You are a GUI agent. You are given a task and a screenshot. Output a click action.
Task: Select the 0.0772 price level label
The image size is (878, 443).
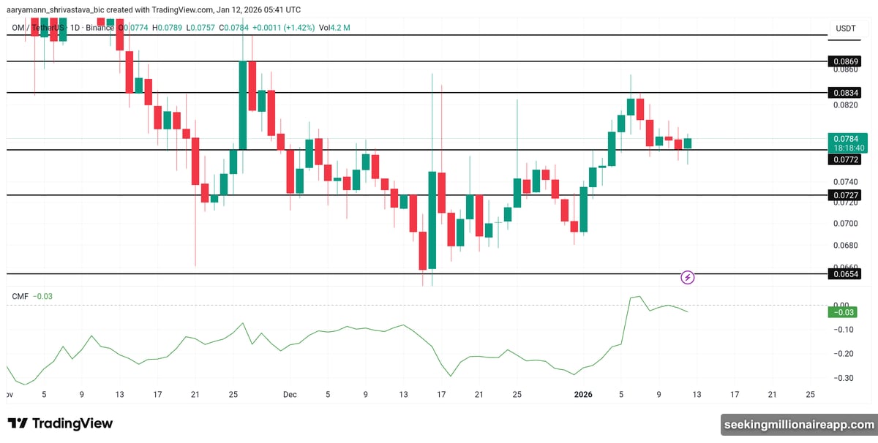844,159
